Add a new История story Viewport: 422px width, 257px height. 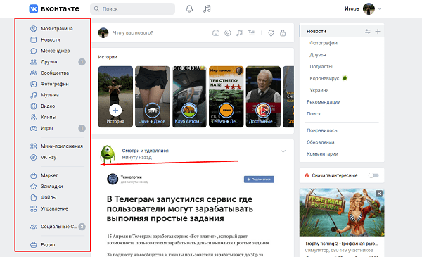pyautogui.click(x=115, y=96)
